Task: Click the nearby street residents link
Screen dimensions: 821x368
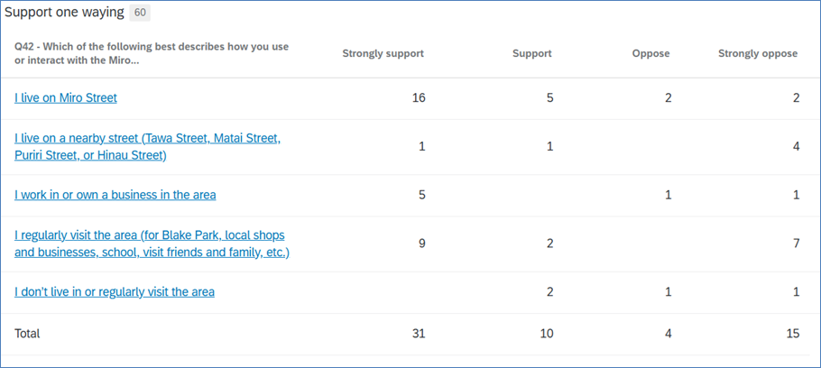Action: tap(147, 147)
